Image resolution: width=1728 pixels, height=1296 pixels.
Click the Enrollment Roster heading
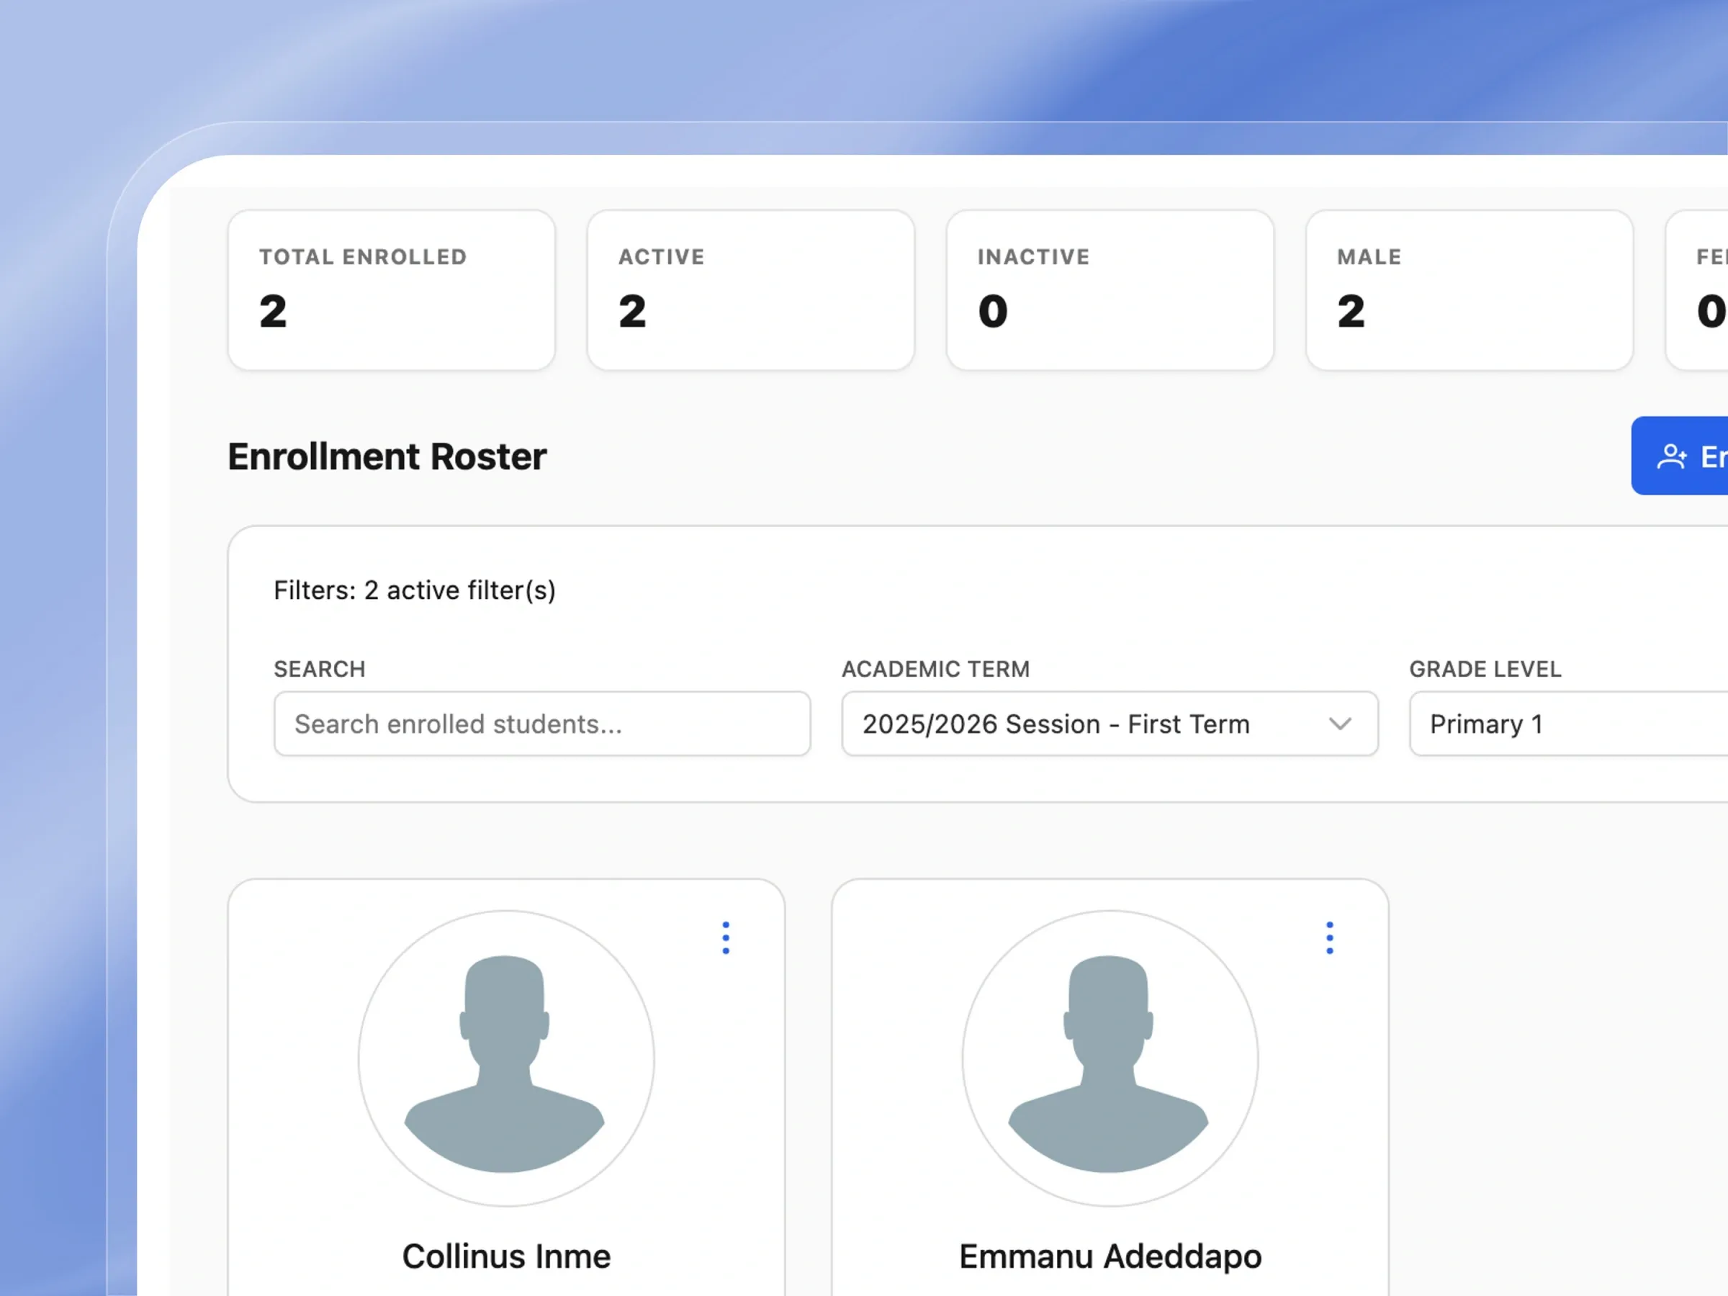387,456
